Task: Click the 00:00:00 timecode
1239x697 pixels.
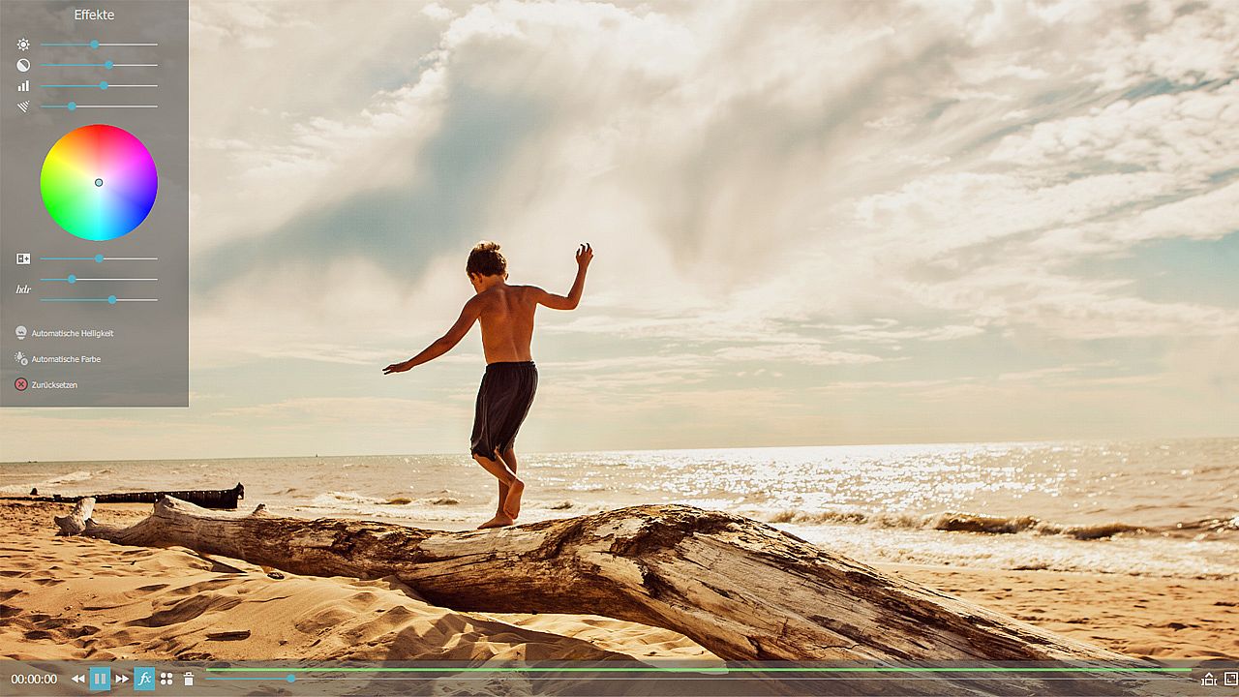Action: [34, 680]
